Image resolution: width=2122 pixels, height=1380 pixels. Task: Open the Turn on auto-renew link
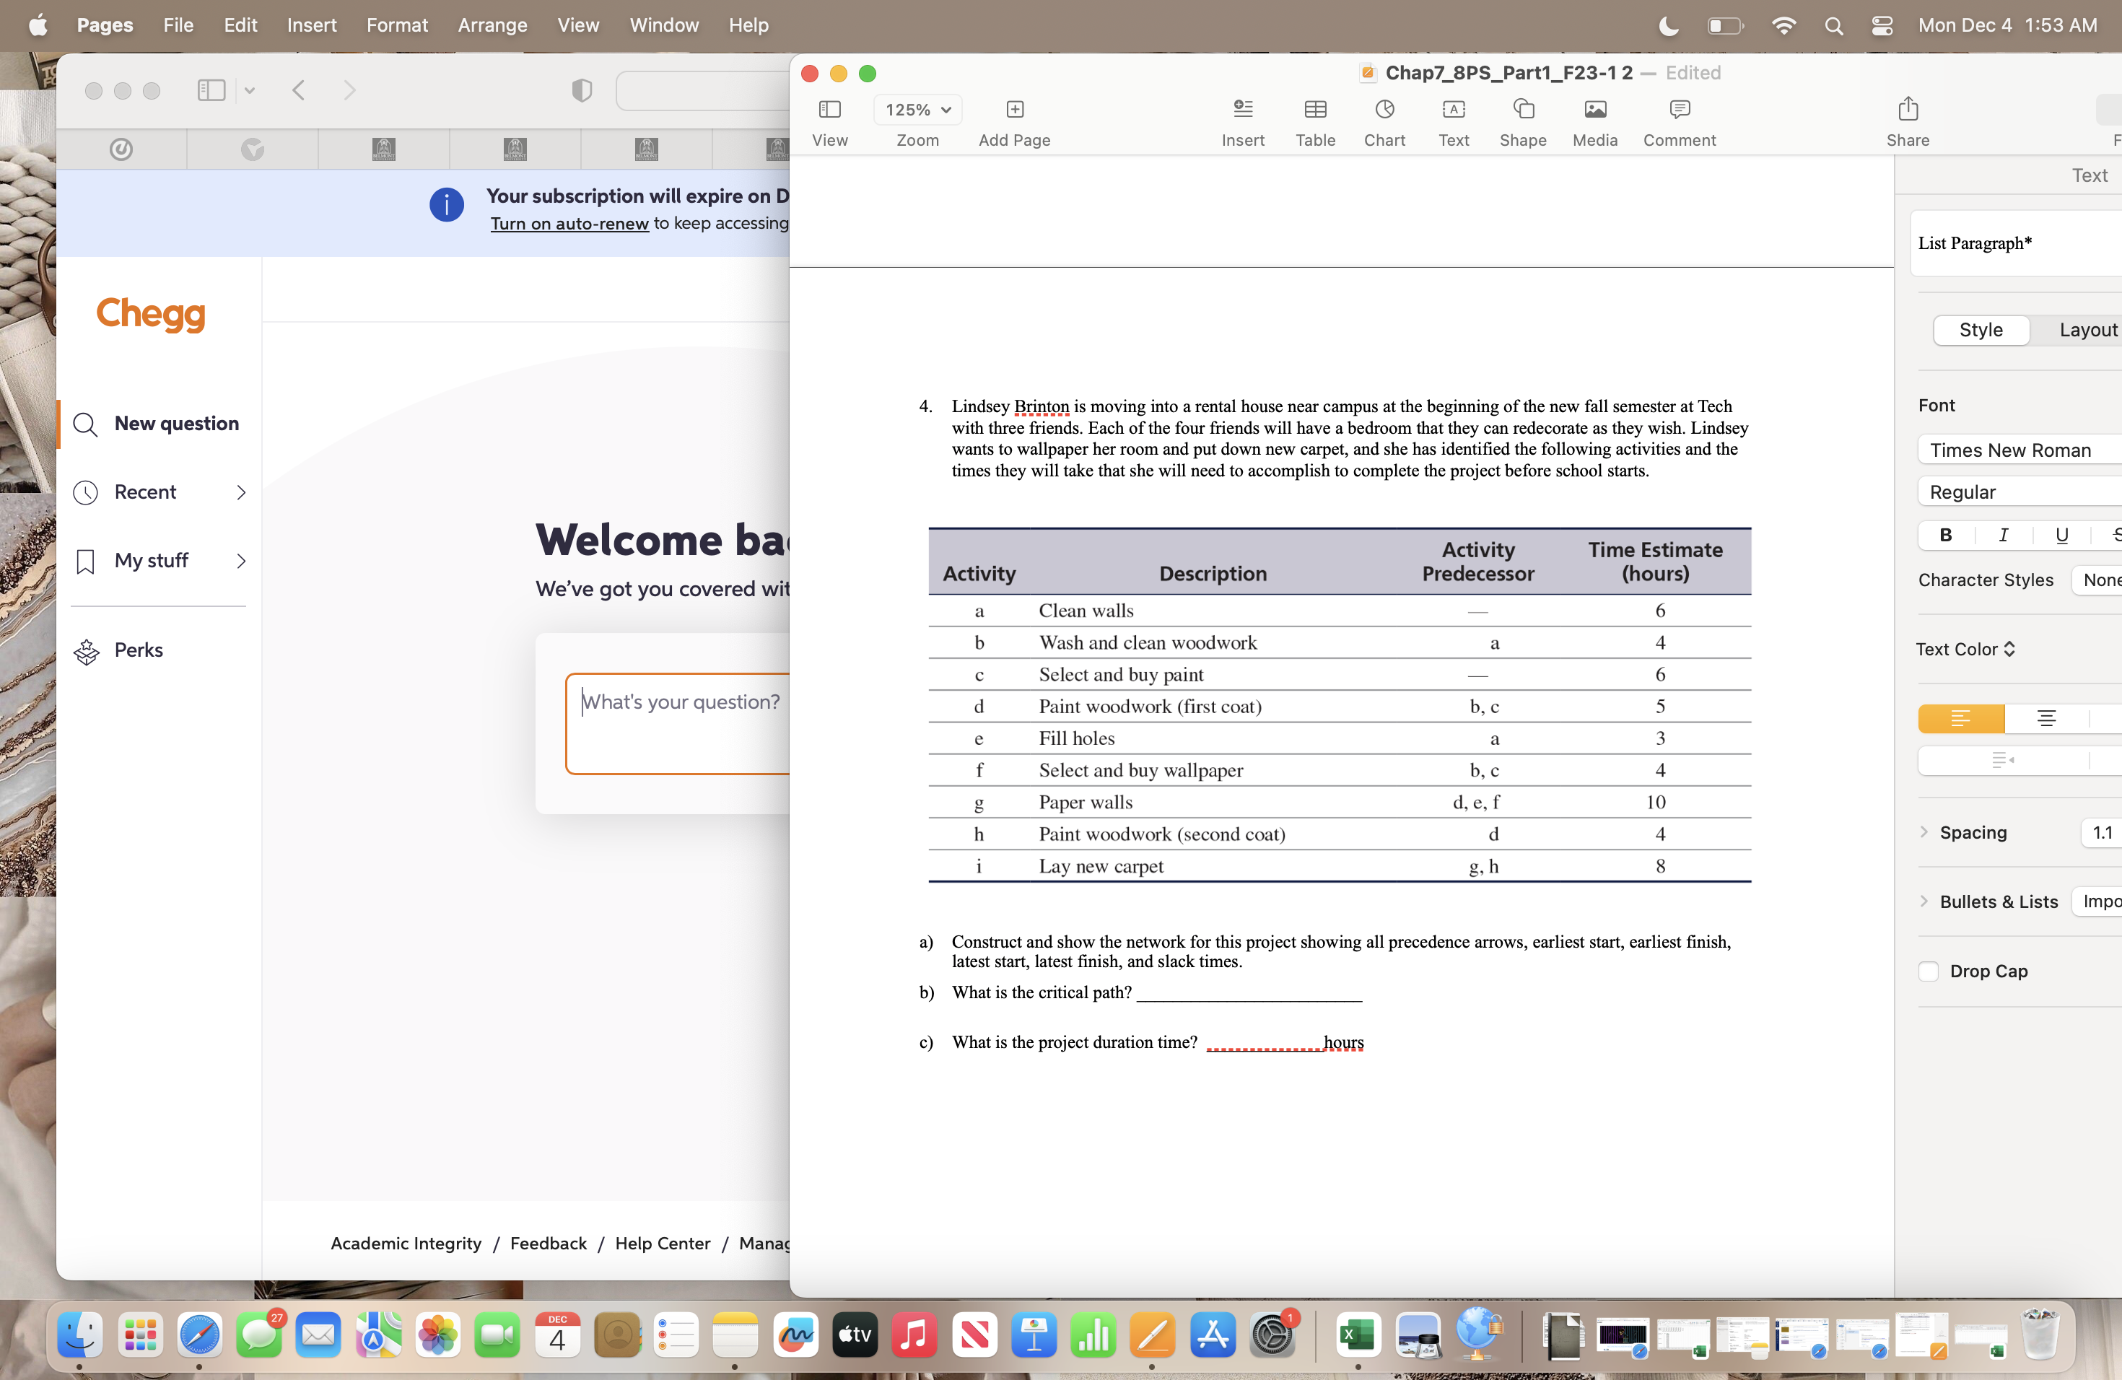point(569,223)
